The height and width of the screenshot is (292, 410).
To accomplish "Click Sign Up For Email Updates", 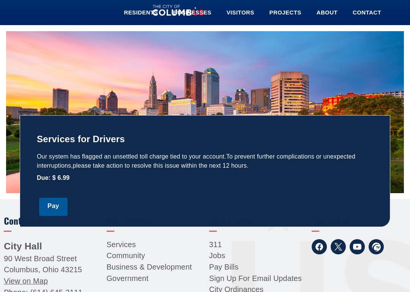I will [x=255, y=278].
